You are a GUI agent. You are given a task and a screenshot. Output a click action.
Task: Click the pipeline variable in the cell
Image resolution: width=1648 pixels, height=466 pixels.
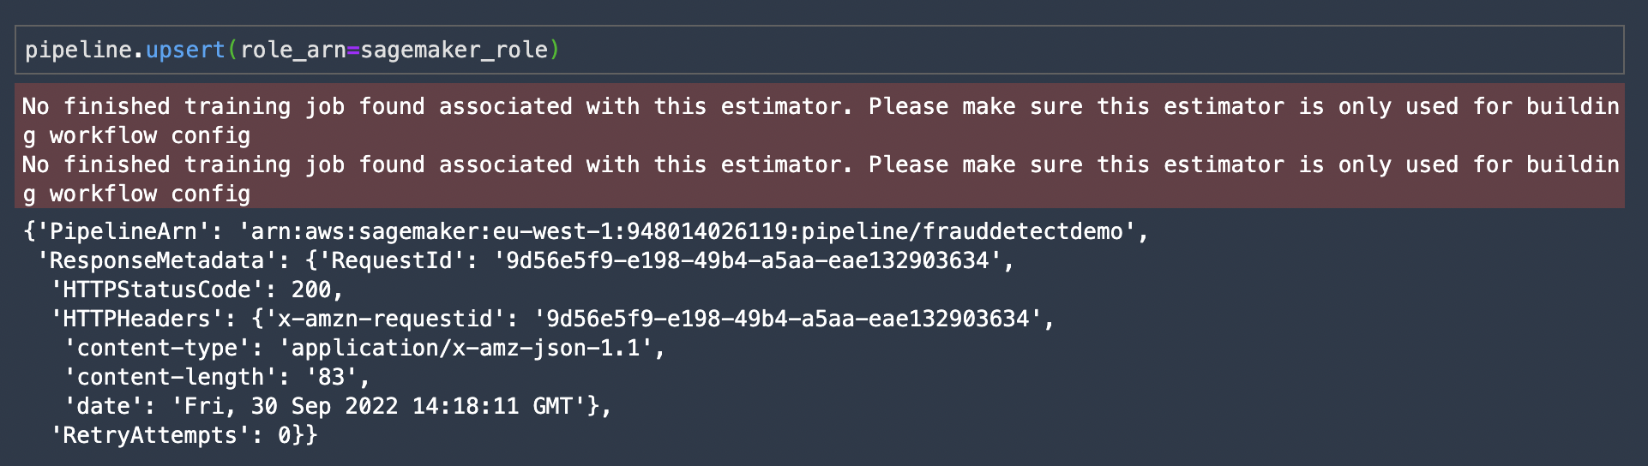(x=78, y=50)
